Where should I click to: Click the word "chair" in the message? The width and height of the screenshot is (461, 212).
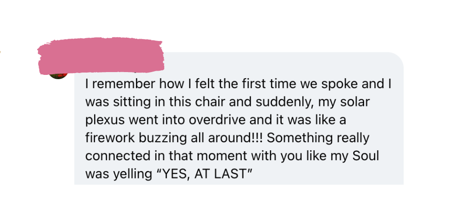point(210,102)
